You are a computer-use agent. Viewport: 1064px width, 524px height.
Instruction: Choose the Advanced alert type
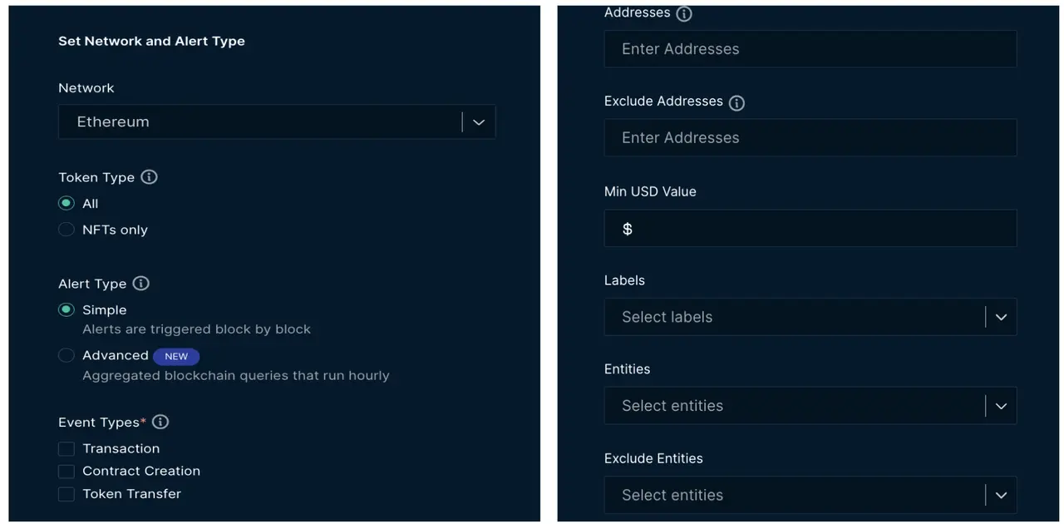click(x=66, y=355)
